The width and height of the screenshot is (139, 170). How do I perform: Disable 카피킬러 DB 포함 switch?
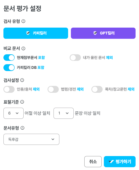pos(9,68)
